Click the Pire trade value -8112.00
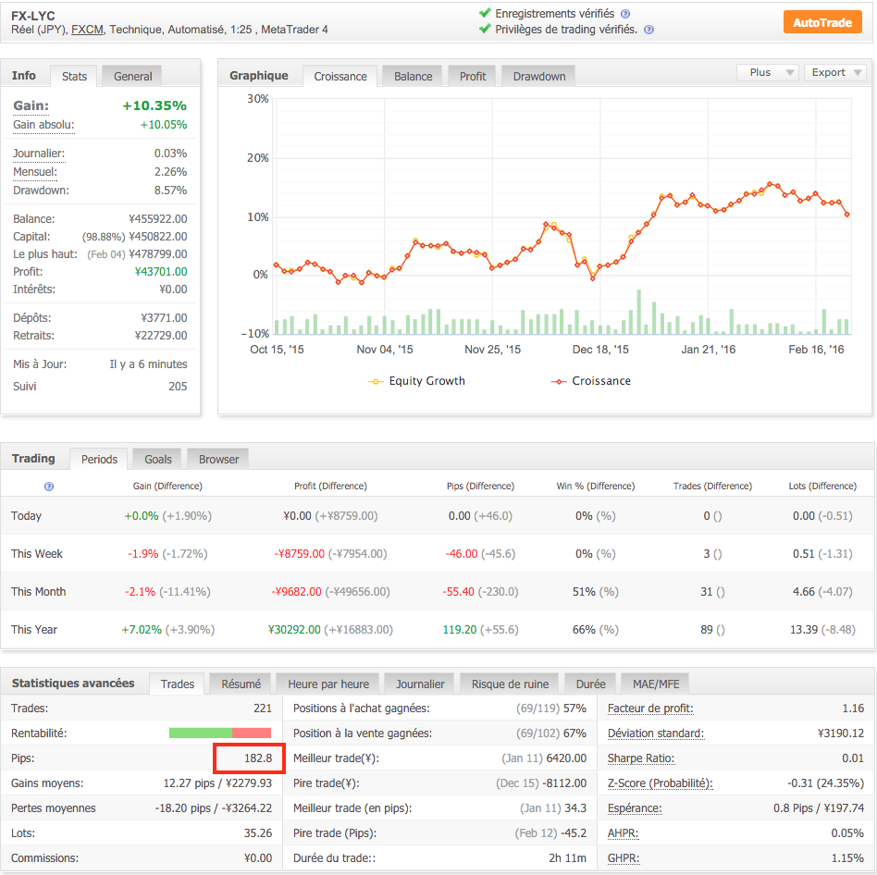This screenshot has width=877, height=875. click(x=563, y=783)
